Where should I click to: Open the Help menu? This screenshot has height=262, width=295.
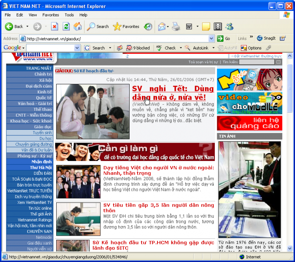tap(83, 15)
